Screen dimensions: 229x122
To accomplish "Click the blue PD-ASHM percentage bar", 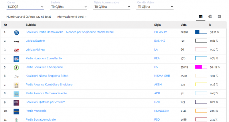I will point(201,32).
